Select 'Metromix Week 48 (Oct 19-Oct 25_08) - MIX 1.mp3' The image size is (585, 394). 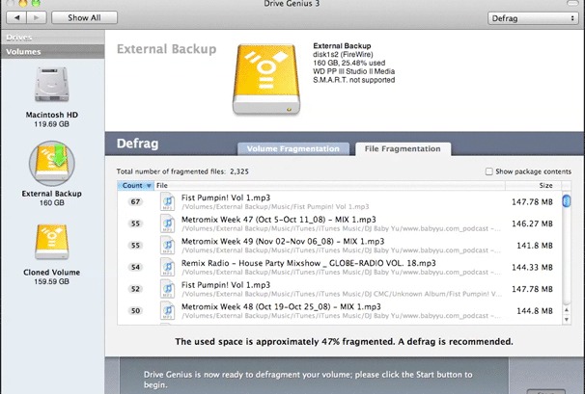pos(281,306)
